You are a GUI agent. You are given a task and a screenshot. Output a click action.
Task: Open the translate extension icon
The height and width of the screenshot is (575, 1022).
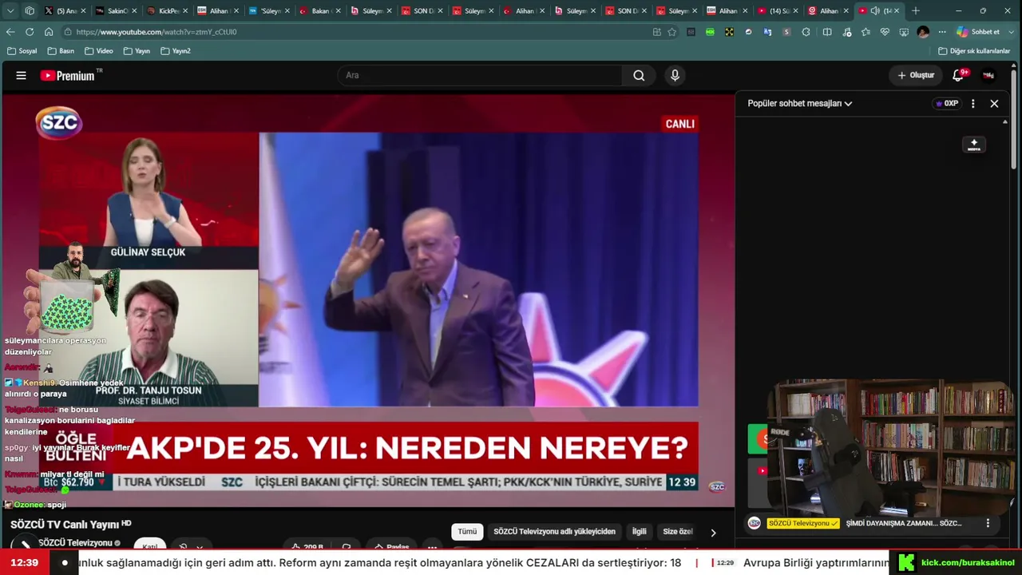767,32
